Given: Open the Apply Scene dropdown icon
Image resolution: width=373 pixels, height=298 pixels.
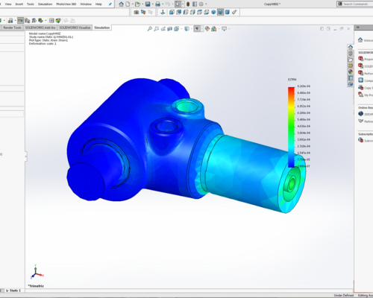Looking at the screenshot, I should point(214,29).
